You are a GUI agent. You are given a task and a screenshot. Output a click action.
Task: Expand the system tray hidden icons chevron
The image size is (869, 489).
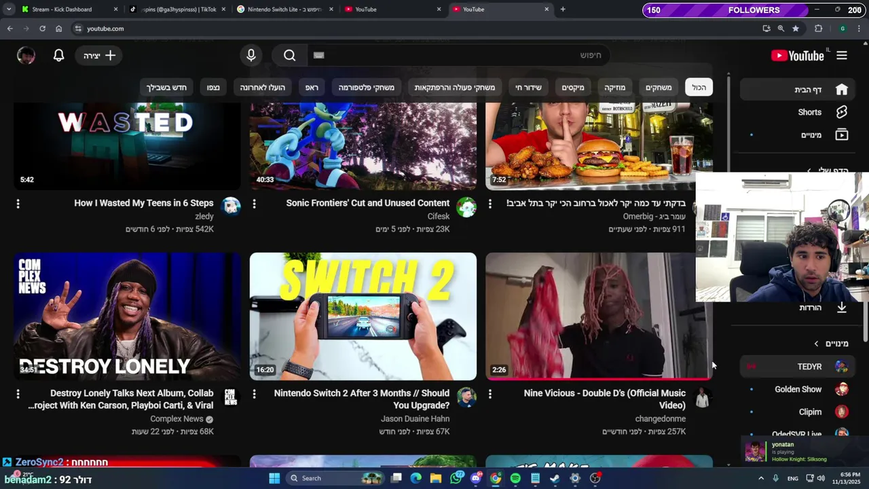[x=760, y=479]
